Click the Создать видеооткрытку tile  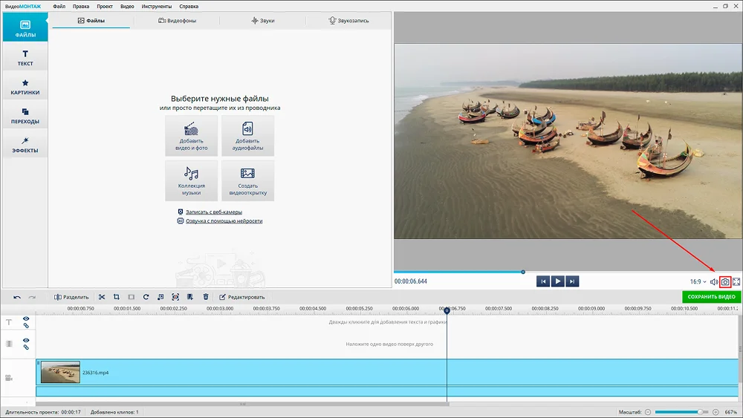pos(248,180)
